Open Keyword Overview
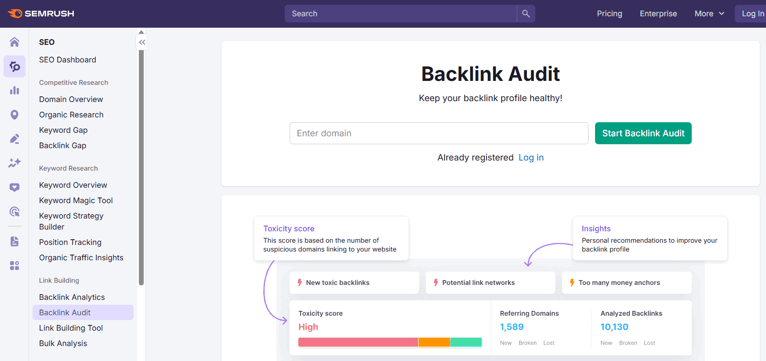Screen dimensions: 766x361 tap(73, 185)
